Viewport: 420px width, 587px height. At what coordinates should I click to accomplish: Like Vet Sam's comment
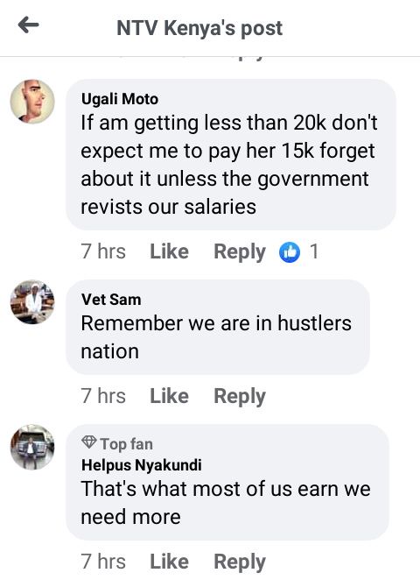tap(169, 396)
